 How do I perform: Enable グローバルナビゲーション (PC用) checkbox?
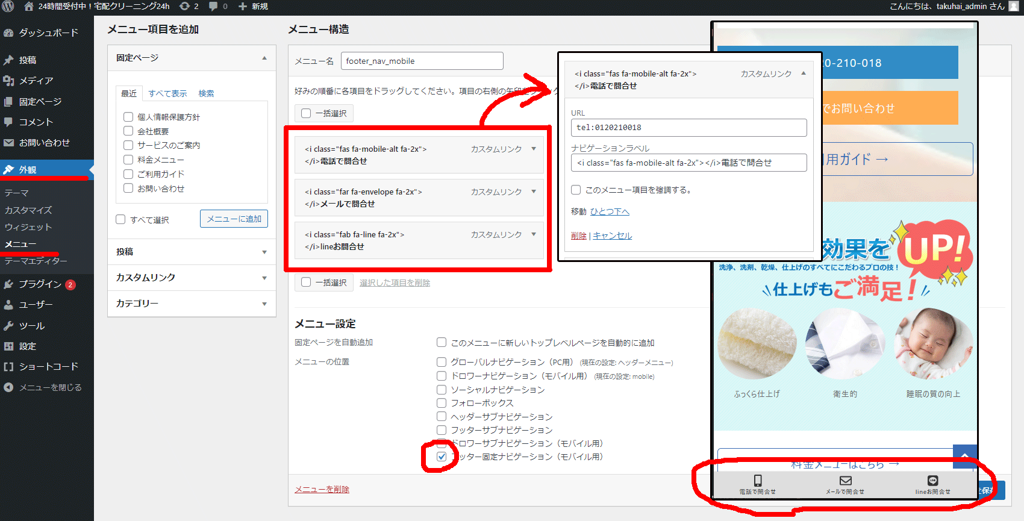click(x=442, y=362)
